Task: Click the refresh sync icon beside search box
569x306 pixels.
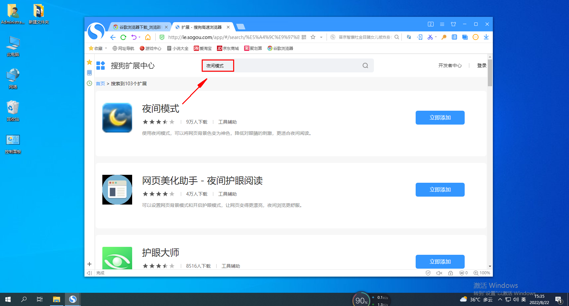Action: pos(409,37)
